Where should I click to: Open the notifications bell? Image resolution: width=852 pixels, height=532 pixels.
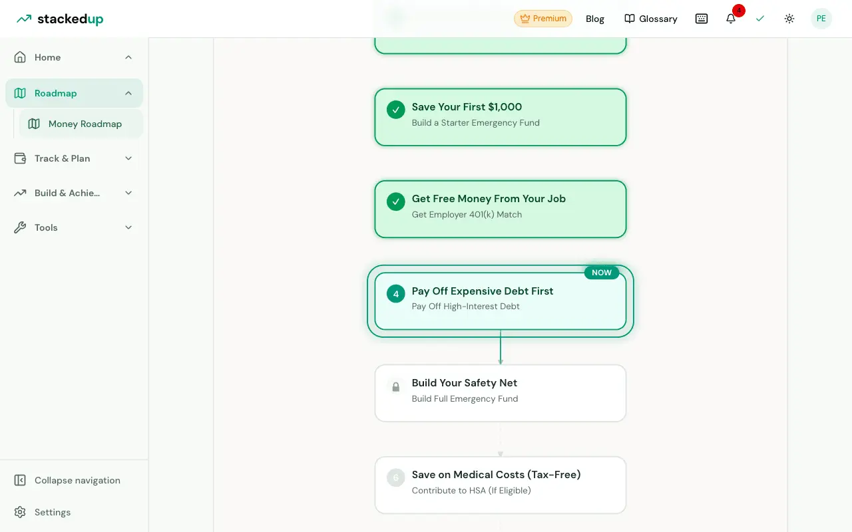coord(731,19)
